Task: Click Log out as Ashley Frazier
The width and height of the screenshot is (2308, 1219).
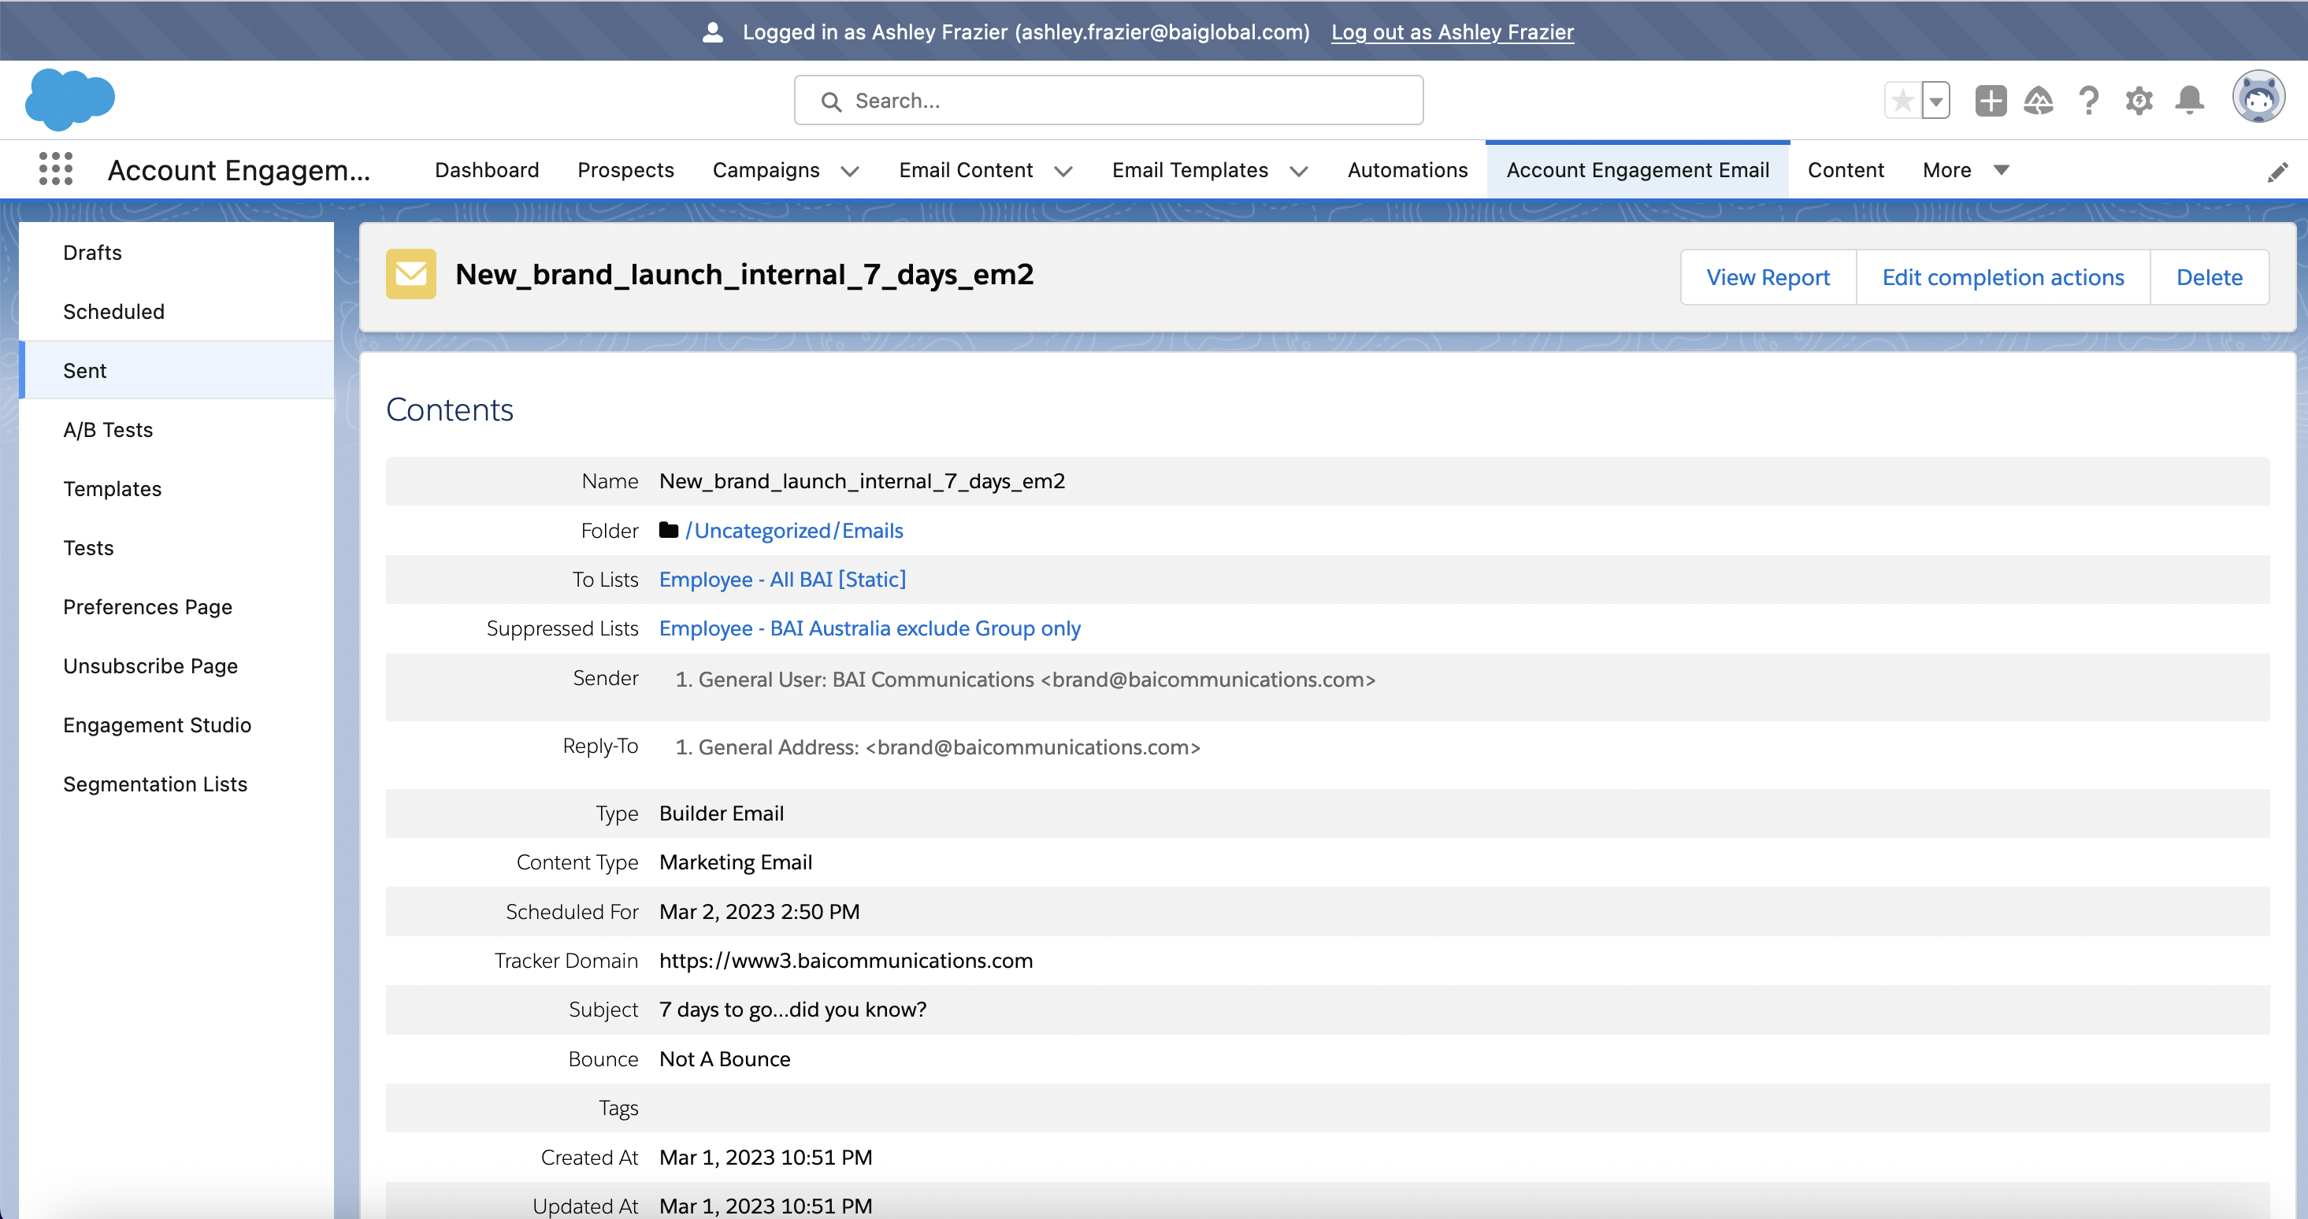Action: [x=1453, y=32]
